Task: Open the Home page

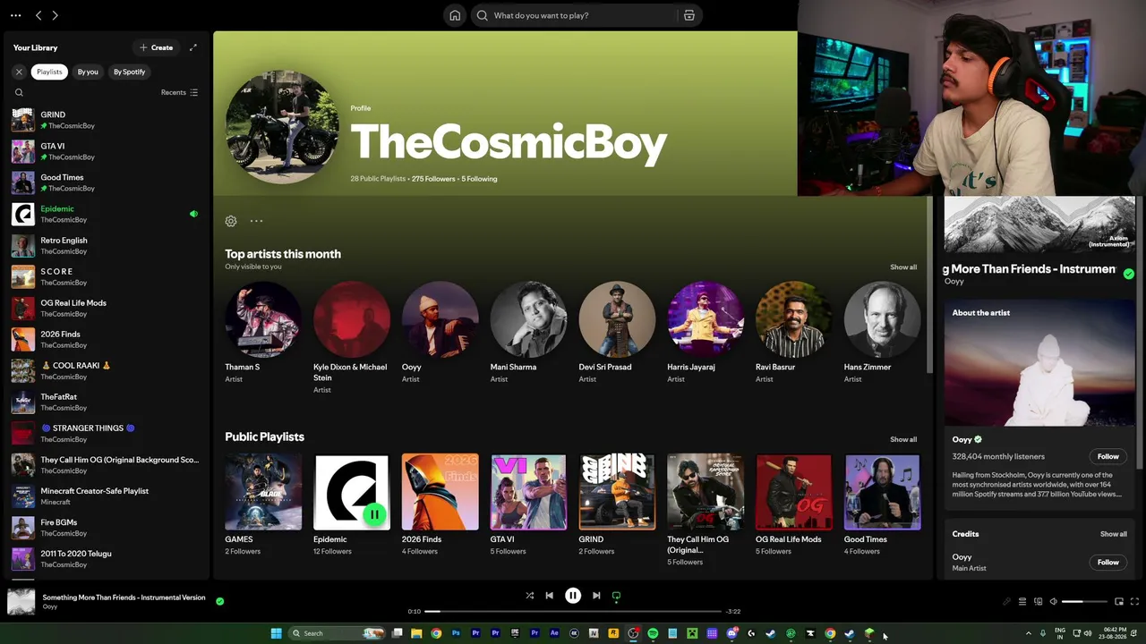Action: click(x=455, y=15)
